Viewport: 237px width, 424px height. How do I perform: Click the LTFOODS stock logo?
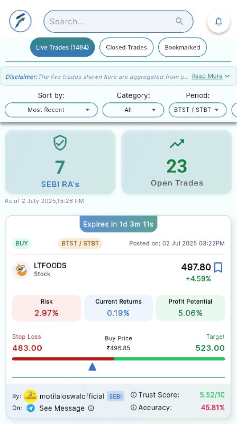(x=21, y=269)
